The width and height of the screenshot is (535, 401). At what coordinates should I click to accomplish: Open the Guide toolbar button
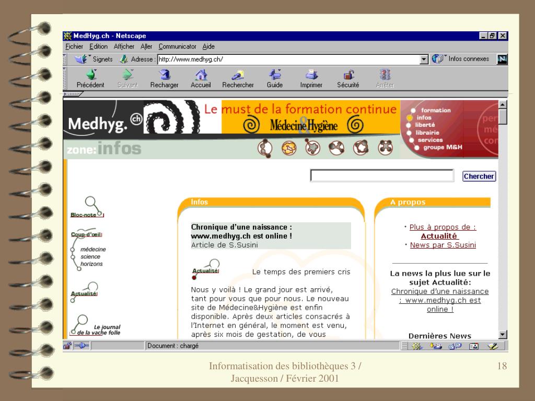(x=275, y=79)
